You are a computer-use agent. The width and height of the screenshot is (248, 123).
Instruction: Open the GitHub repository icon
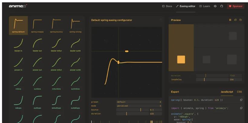[x=222, y=6]
